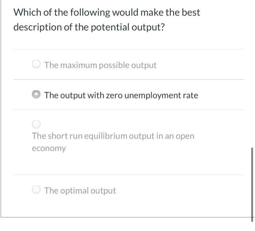Click the 'Which of the following' question line
This screenshot has height=231, width=255.
click(107, 12)
